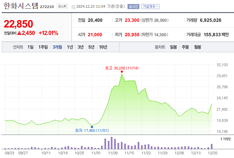Click the 봉차트 section label
The image size is (234, 158).
(x=160, y=47)
